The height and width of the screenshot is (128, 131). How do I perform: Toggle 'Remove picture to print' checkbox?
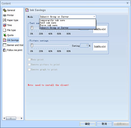tap(29, 64)
